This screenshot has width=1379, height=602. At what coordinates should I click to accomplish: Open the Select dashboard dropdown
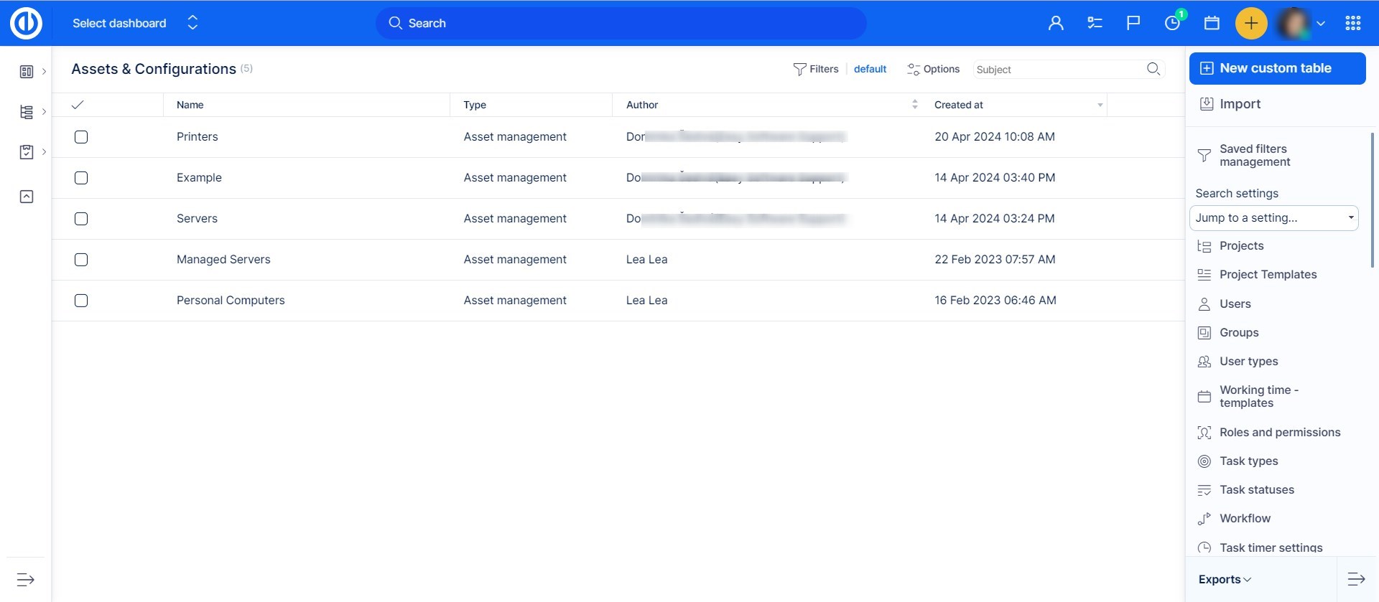(x=134, y=23)
